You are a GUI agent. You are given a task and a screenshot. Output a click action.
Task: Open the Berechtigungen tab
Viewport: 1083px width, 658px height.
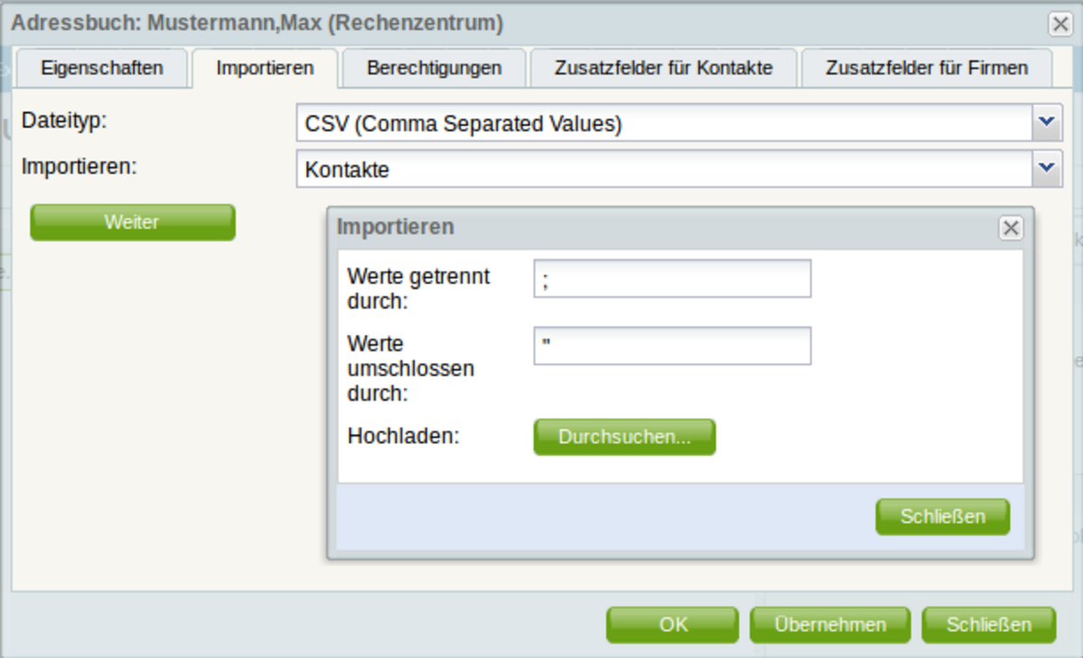pyautogui.click(x=434, y=68)
